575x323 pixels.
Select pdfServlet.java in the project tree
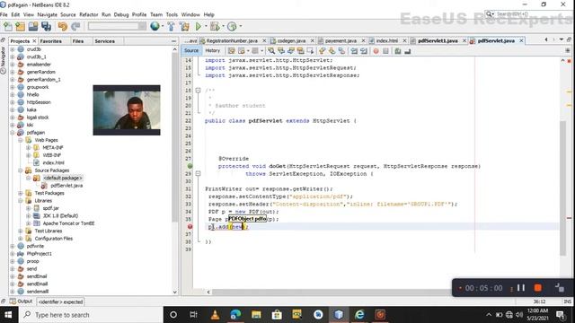point(66,186)
